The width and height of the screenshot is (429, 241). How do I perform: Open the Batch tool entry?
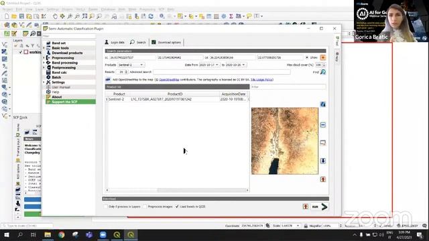[x=56, y=78]
